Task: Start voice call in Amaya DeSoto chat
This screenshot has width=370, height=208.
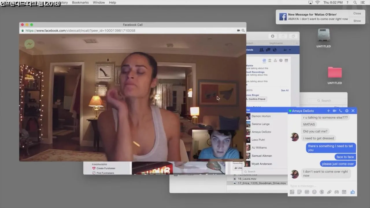Action: coord(341,111)
